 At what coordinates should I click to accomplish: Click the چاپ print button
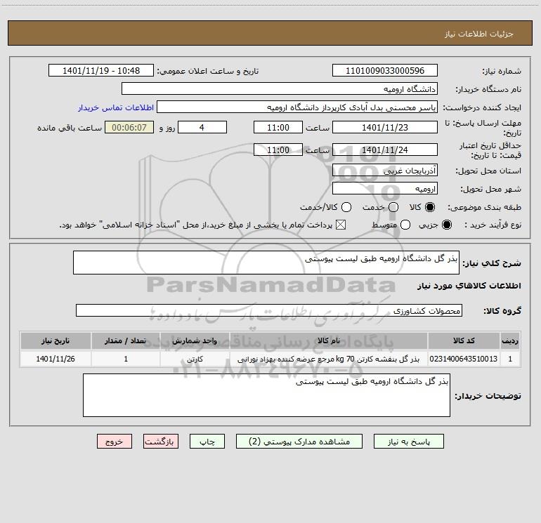(x=207, y=442)
